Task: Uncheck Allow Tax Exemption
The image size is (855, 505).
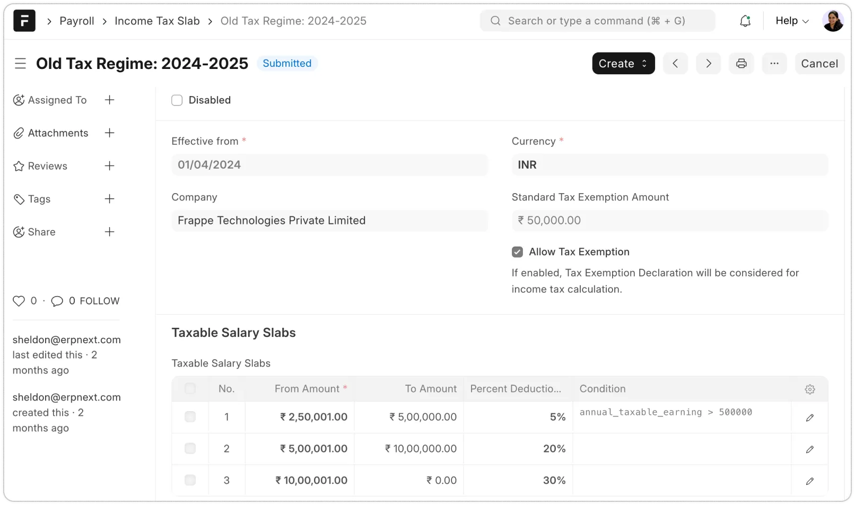Action: pos(517,252)
